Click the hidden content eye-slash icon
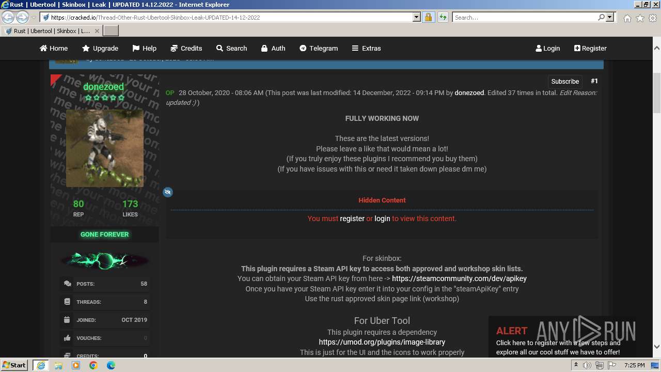The height and width of the screenshot is (372, 661). (167, 192)
